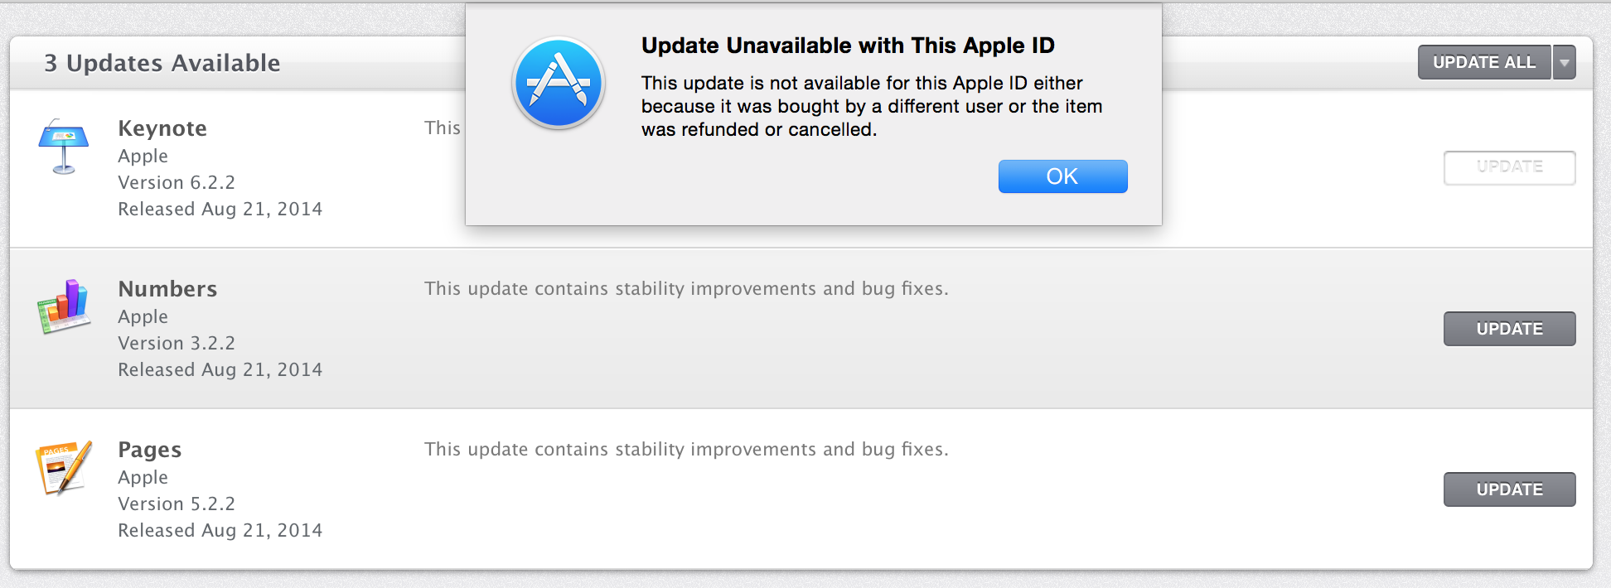Click the Keynote app icon
Image resolution: width=1611 pixels, height=588 pixels.
[x=64, y=146]
